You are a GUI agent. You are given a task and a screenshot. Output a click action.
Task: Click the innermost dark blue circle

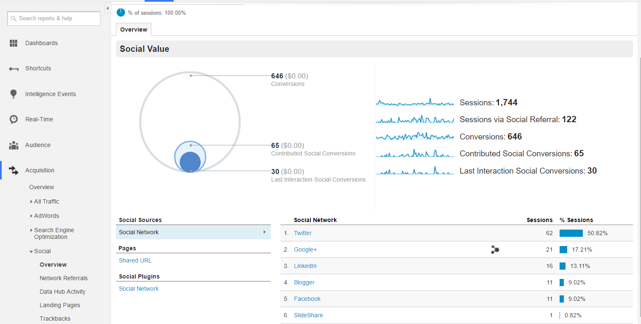click(190, 162)
